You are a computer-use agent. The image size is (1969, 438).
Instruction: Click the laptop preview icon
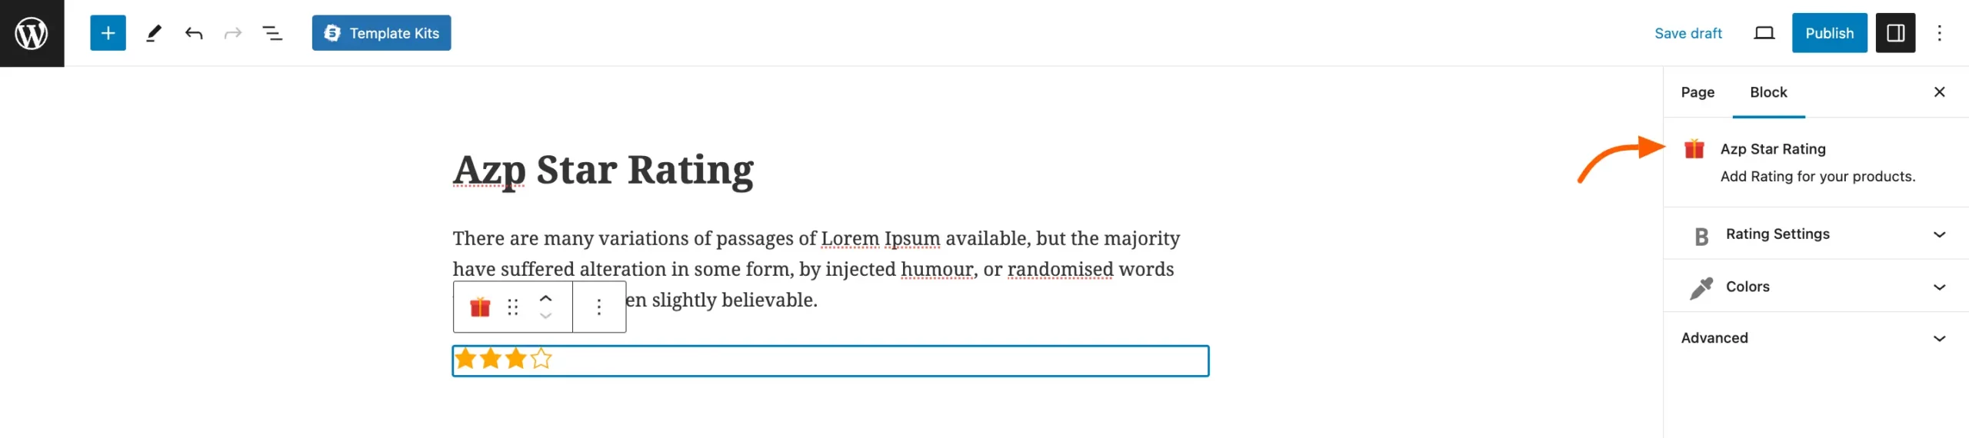(1764, 33)
